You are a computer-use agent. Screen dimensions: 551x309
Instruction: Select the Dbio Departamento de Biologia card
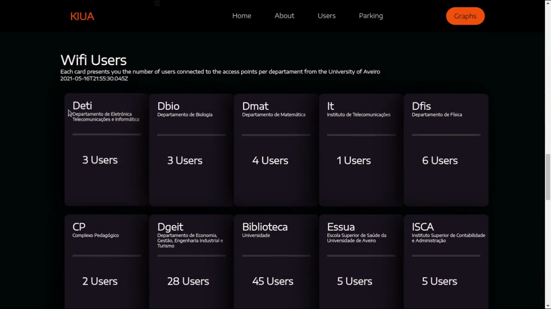pyautogui.click(x=191, y=150)
